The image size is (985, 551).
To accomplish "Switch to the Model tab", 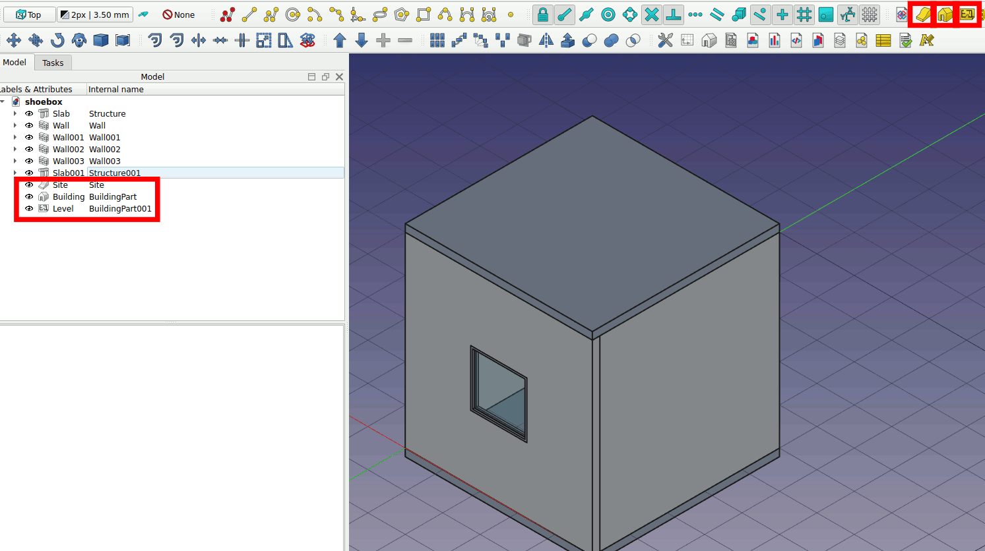I will pos(15,63).
